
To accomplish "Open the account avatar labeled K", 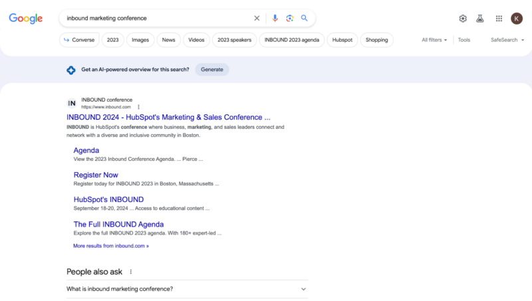I will coord(517,19).
